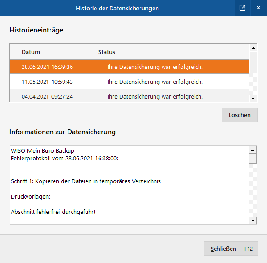Sort entries by the Status column header
The height and width of the screenshot is (263, 267).
(171, 52)
